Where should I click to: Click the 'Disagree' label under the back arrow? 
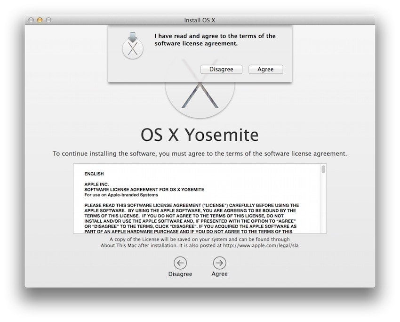click(x=180, y=274)
